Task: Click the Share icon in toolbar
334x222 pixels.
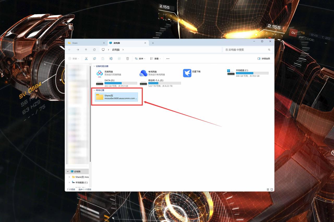Action: click(x=119, y=59)
